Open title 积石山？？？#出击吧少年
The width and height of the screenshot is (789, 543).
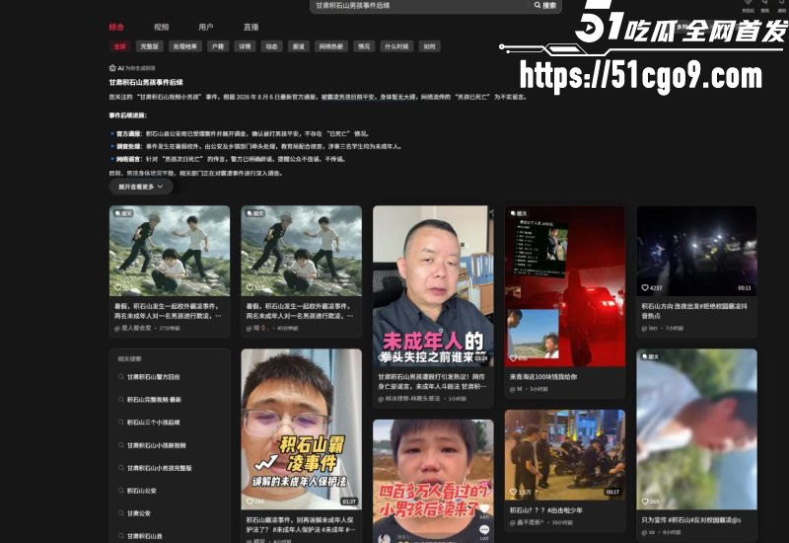(546, 510)
